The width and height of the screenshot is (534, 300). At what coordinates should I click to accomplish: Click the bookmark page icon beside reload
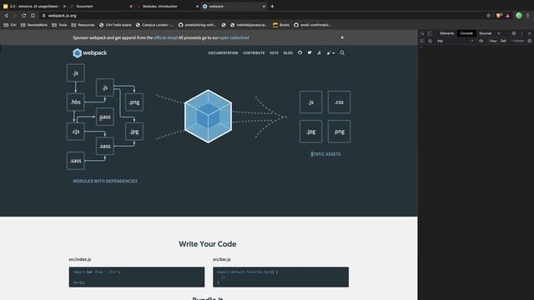click(33, 16)
